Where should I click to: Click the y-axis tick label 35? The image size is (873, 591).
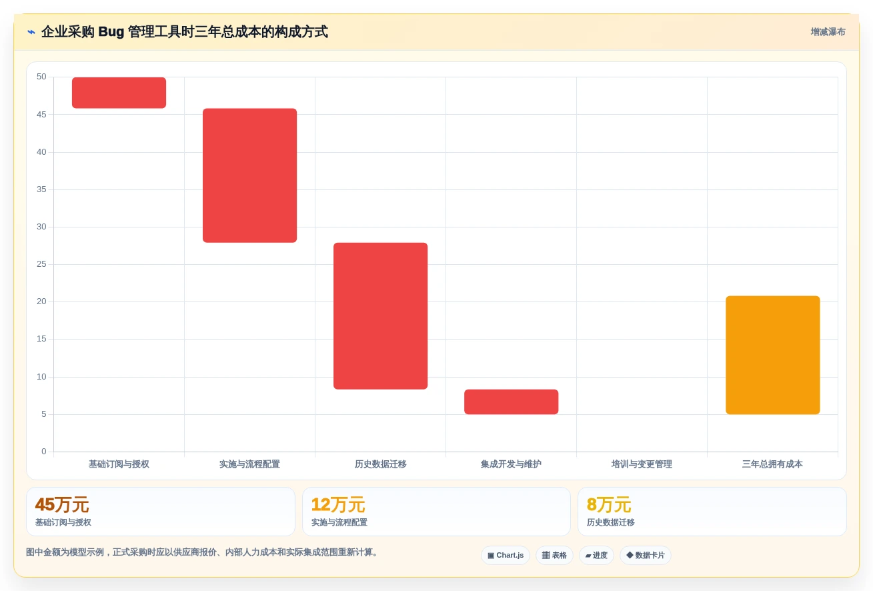(41, 189)
